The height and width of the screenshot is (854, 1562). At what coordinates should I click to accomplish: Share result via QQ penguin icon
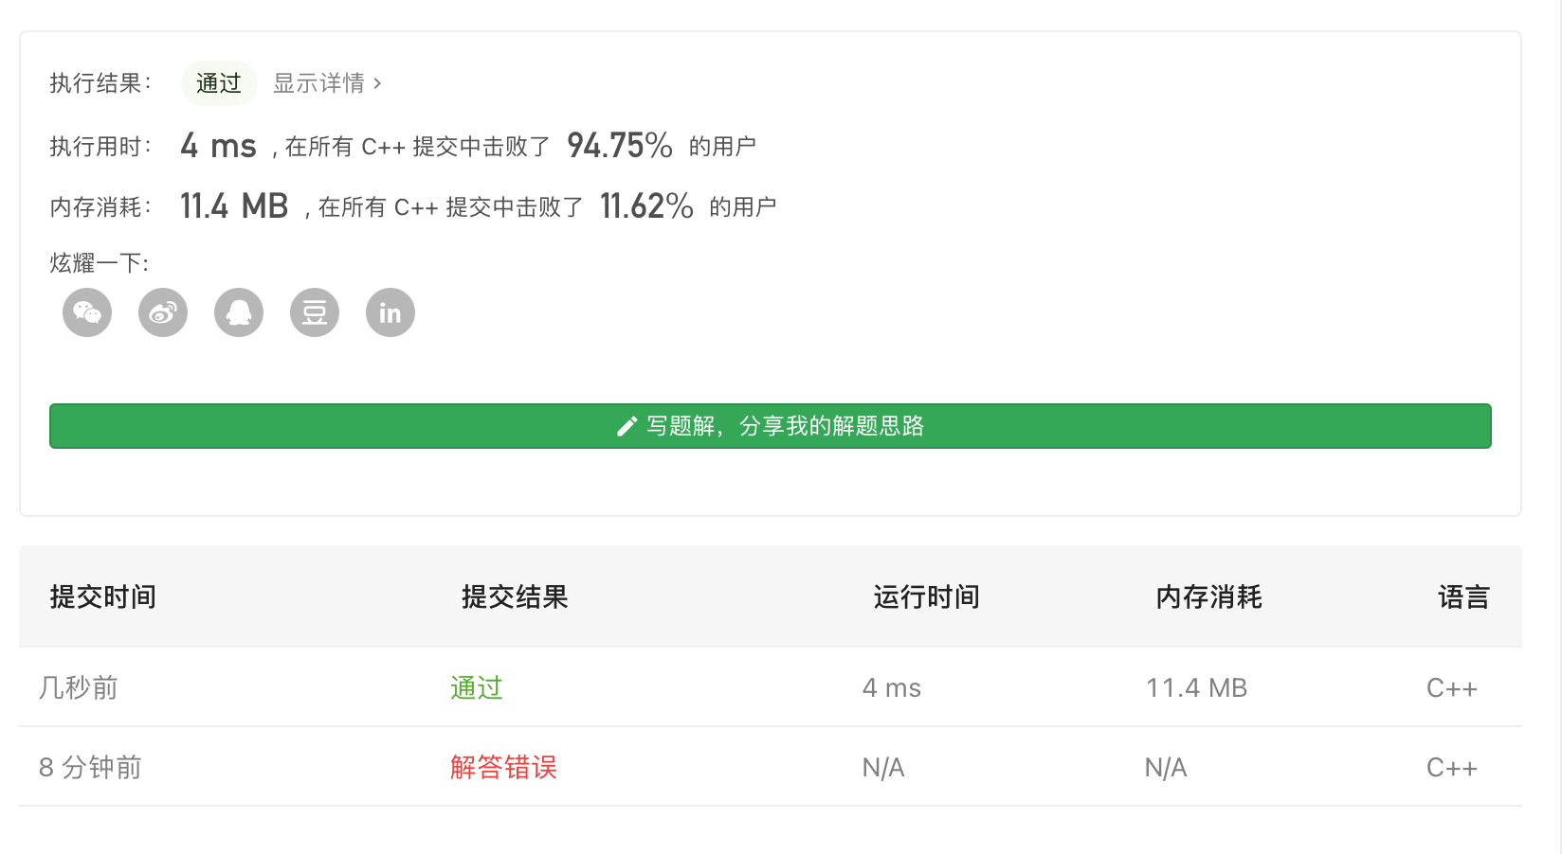(x=239, y=312)
